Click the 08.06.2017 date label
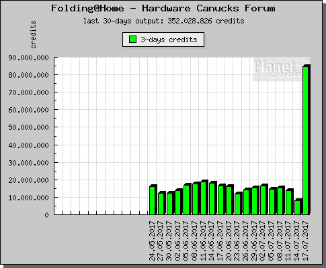The width and height of the screenshot is (326, 268). 195,241
